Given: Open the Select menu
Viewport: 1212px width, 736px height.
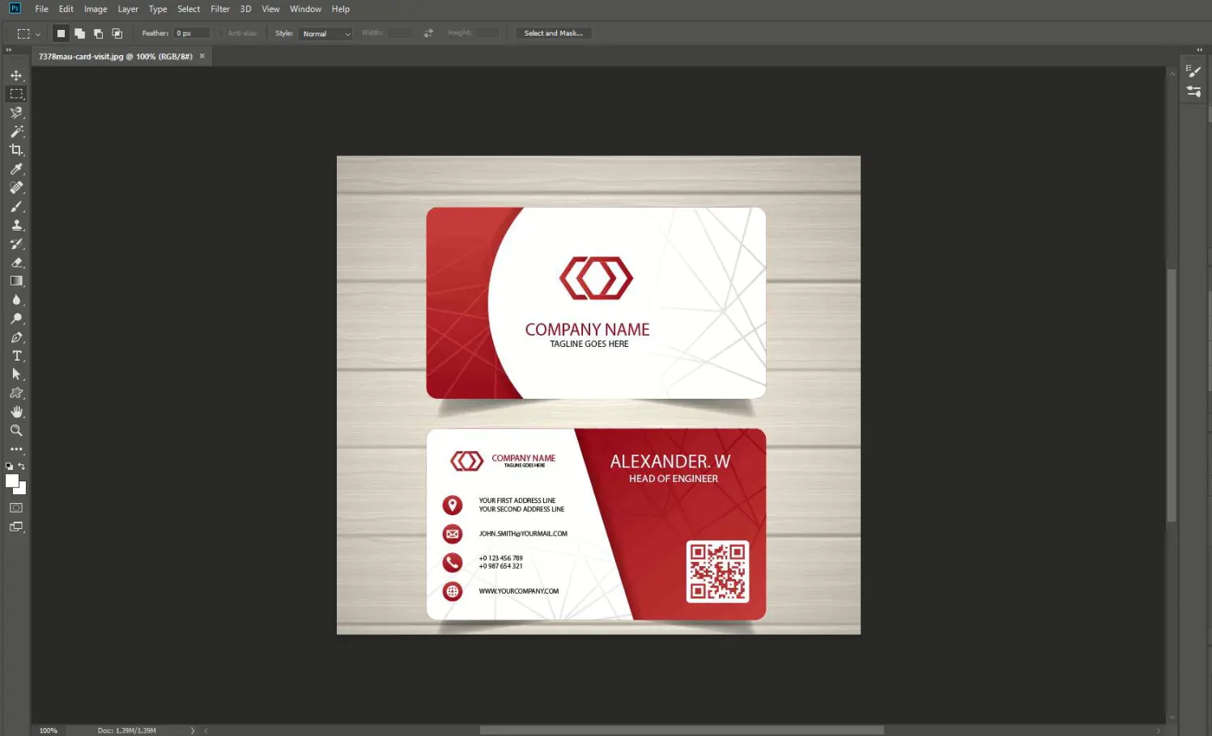Looking at the screenshot, I should pos(189,9).
